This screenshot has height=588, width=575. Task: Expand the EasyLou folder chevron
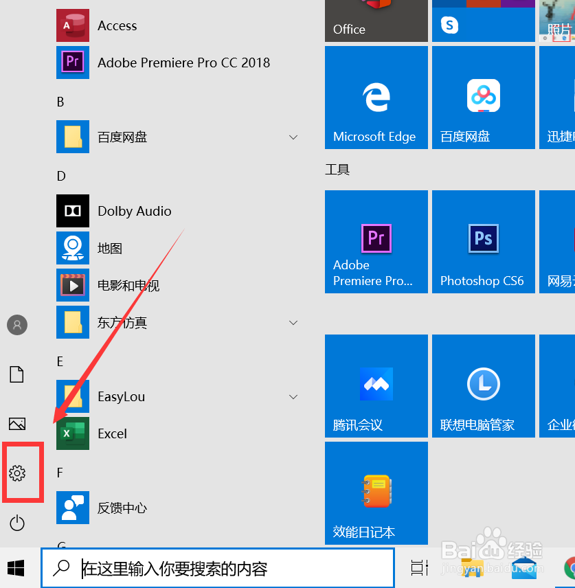293,397
